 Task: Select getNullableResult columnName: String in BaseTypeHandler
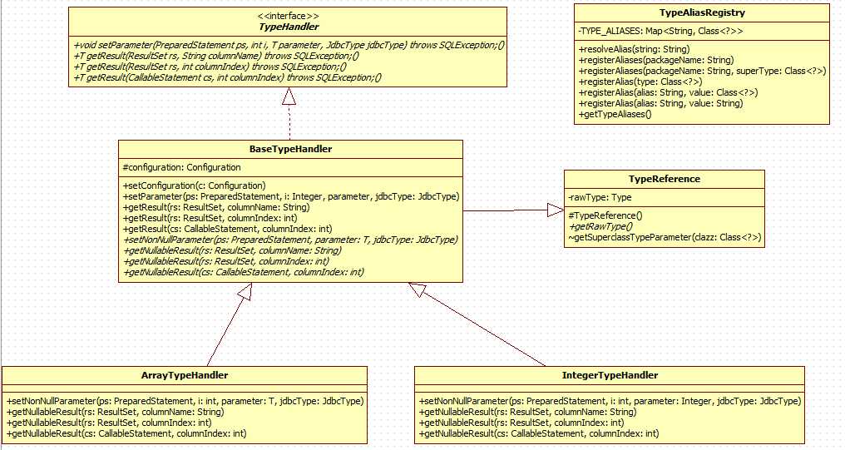pos(232,250)
